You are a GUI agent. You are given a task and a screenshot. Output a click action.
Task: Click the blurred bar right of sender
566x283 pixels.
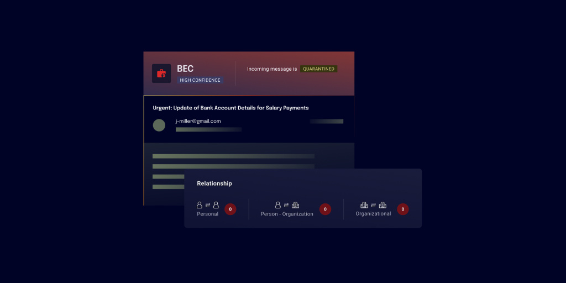coord(326,121)
